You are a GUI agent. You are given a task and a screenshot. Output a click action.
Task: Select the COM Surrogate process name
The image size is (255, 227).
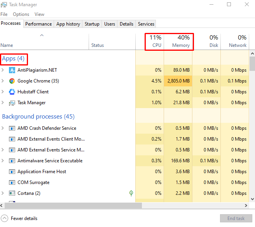33,182
